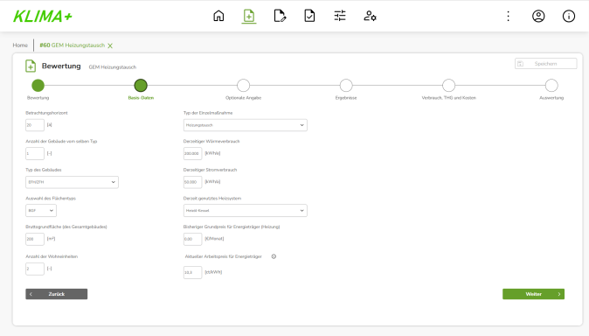
Task: Open the Home icon in top navigation
Action: click(218, 16)
